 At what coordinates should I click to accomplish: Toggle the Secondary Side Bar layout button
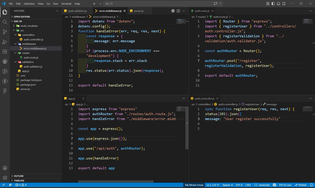coord(284,4)
